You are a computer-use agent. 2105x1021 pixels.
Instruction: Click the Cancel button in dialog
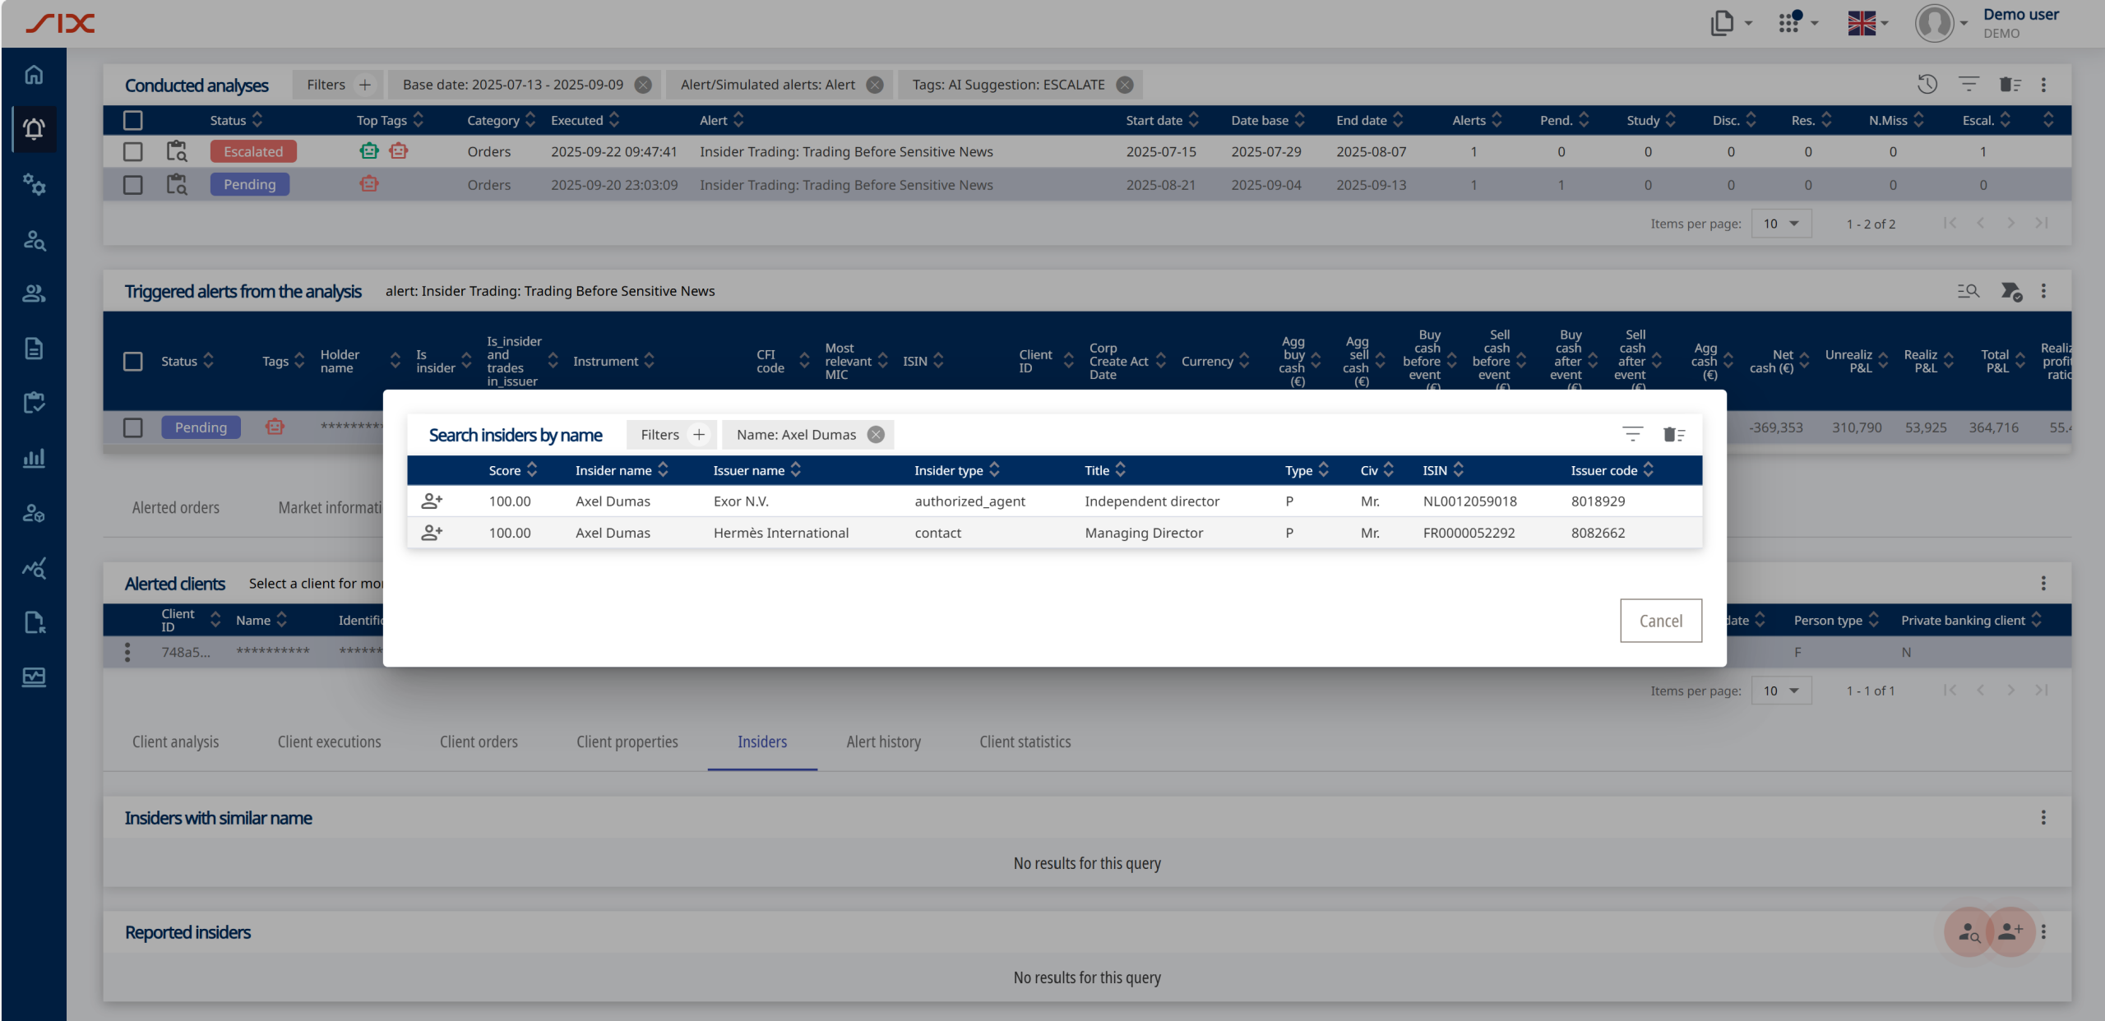pos(1660,621)
